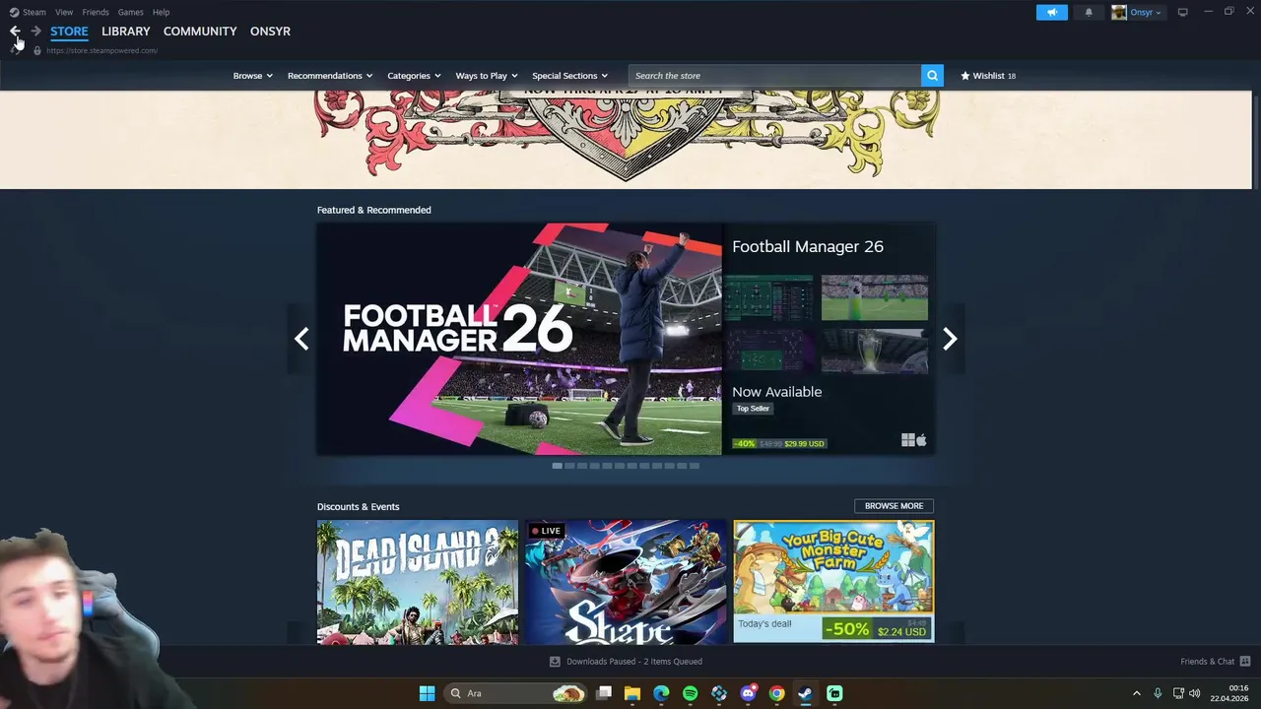Open Google Chrome from the taskbar
Screen dimensions: 1261x709
tap(776, 693)
